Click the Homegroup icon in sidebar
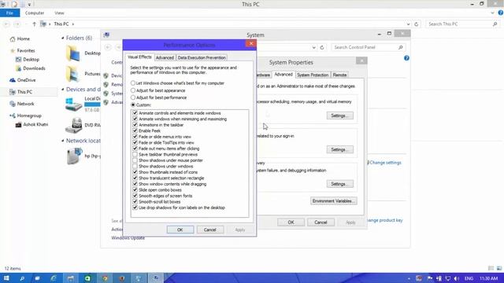The image size is (504, 283). (x=13, y=116)
